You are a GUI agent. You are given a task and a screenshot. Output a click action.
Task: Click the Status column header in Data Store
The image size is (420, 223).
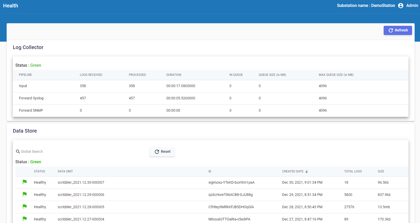pyautogui.click(x=39, y=171)
